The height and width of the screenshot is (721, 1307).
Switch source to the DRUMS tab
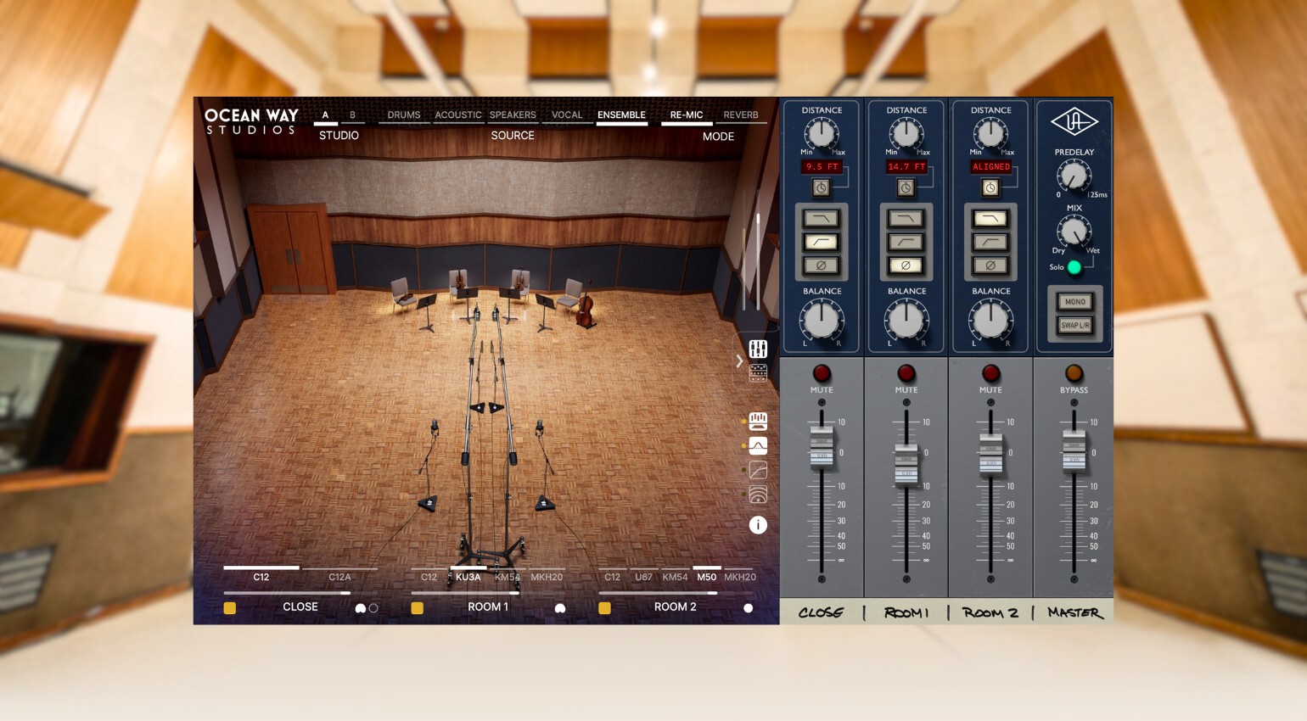[403, 115]
